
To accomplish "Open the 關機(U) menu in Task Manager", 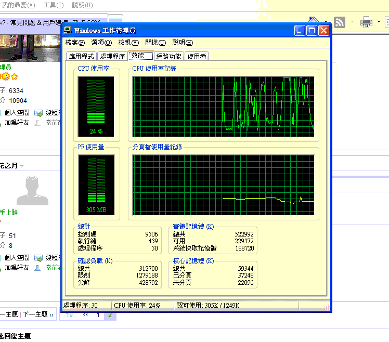I will [x=155, y=43].
